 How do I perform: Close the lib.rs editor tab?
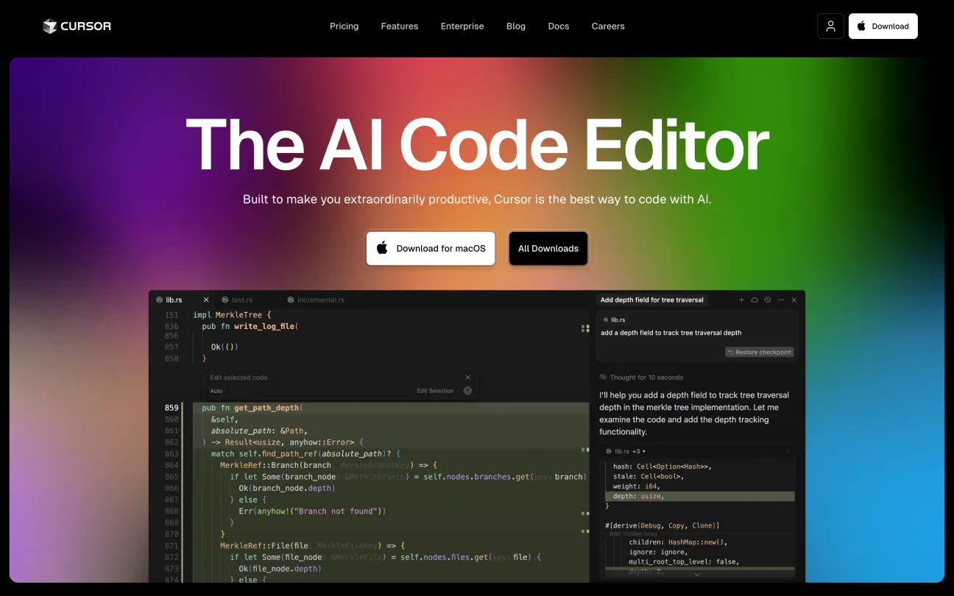point(206,300)
